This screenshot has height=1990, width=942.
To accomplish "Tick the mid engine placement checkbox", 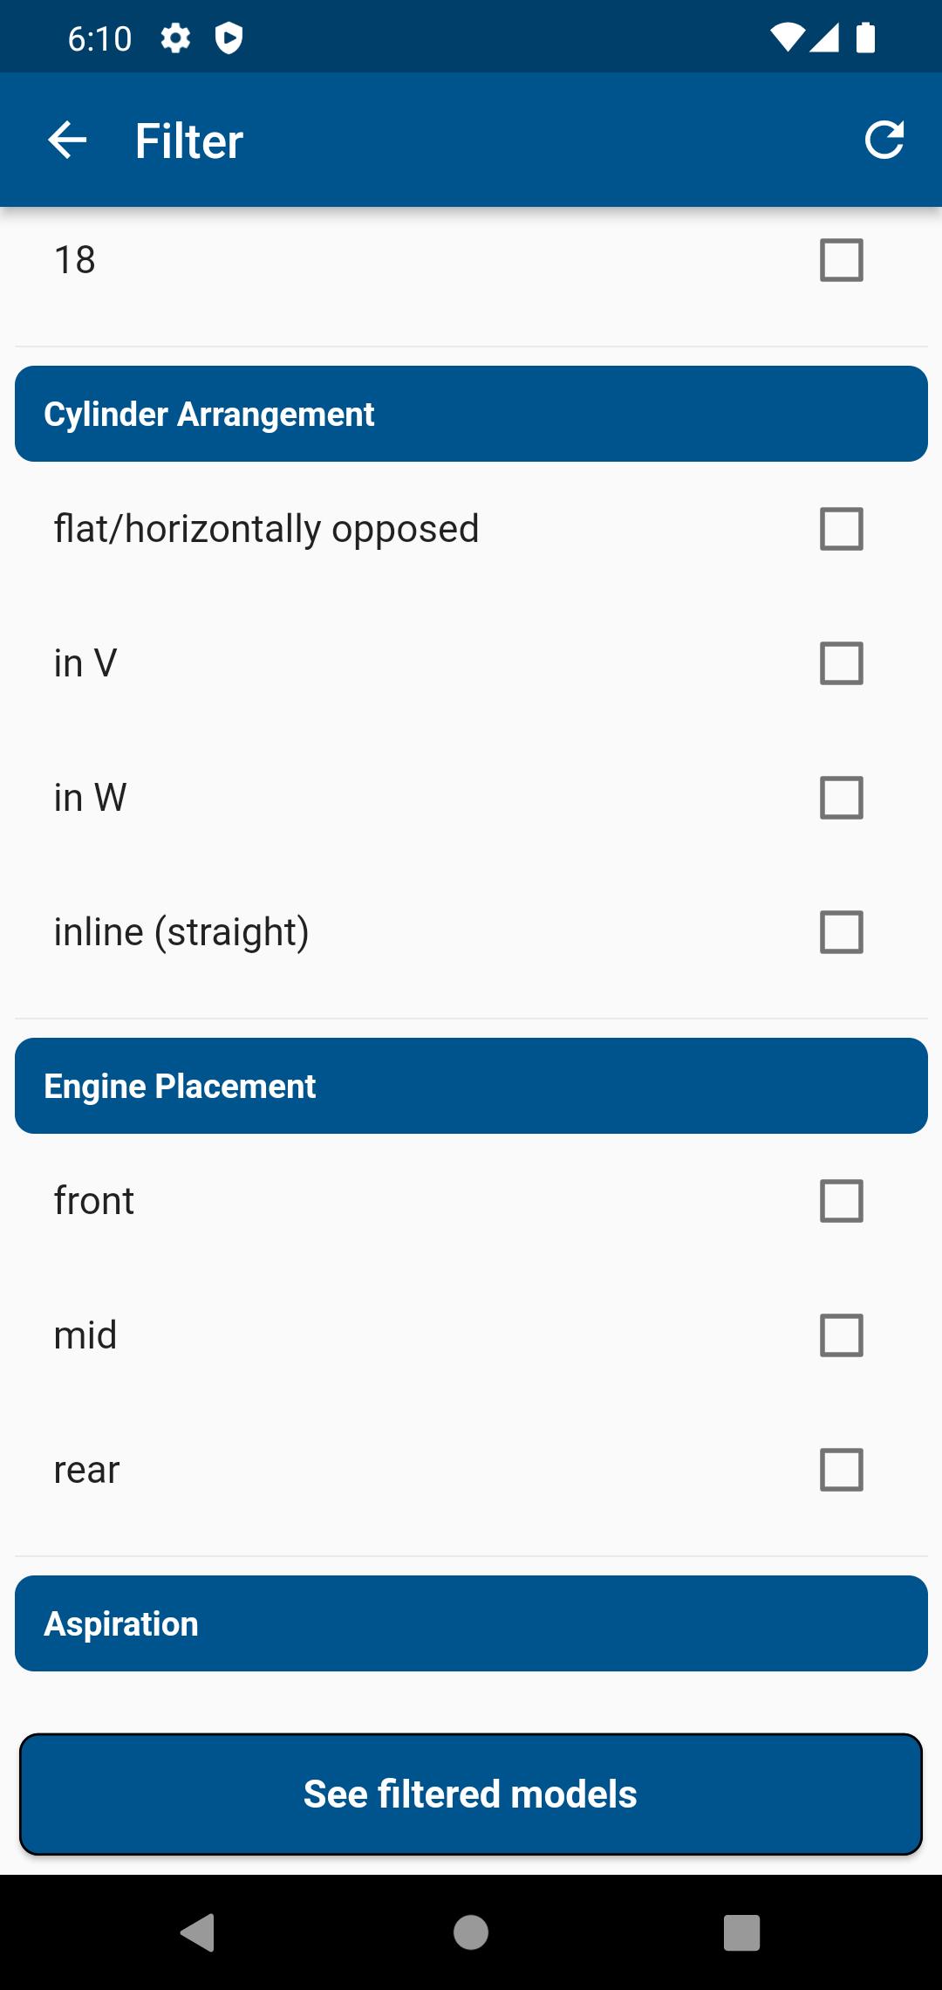I will pyautogui.click(x=842, y=1335).
